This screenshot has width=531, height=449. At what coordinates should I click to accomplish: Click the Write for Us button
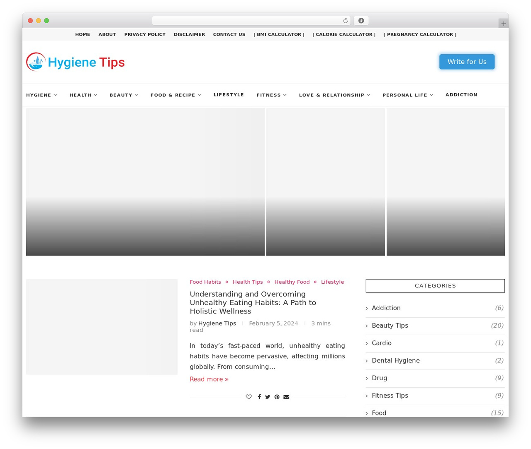point(467,62)
